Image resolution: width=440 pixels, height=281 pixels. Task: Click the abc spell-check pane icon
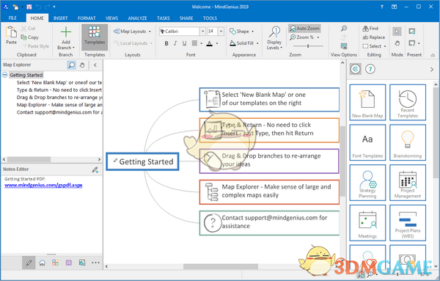pyautogui.click(x=42, y=263)
